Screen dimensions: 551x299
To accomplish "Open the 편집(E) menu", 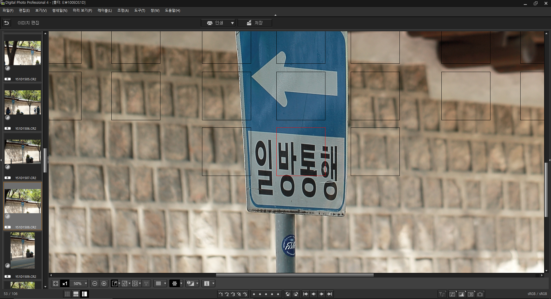I will point(24,11).
